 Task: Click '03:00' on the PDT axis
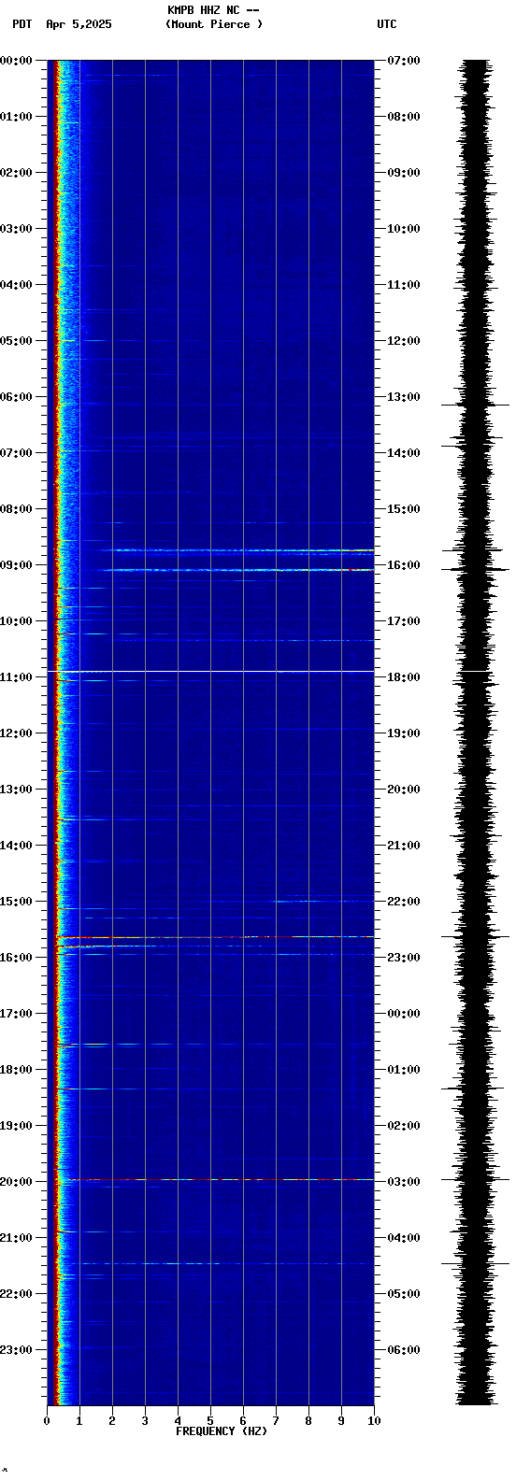pyautogui.click(x=16, y=229)
